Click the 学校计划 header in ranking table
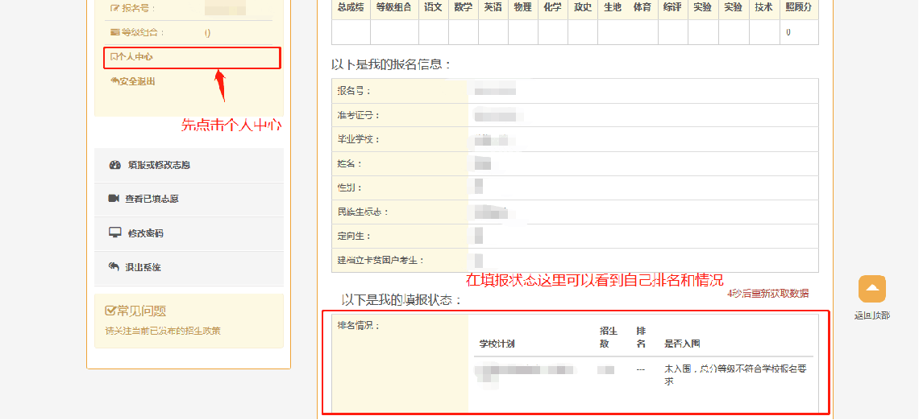Image resolution: width=919 pixels, height=420 pixels. [x=497, y=344]
